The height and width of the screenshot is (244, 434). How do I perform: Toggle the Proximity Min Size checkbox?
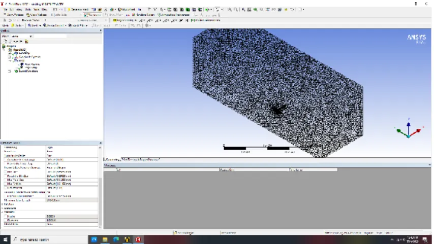pos(6,176)
